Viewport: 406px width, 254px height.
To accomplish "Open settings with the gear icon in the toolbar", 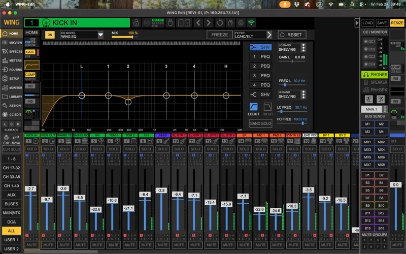I will [x=241, y=23].
